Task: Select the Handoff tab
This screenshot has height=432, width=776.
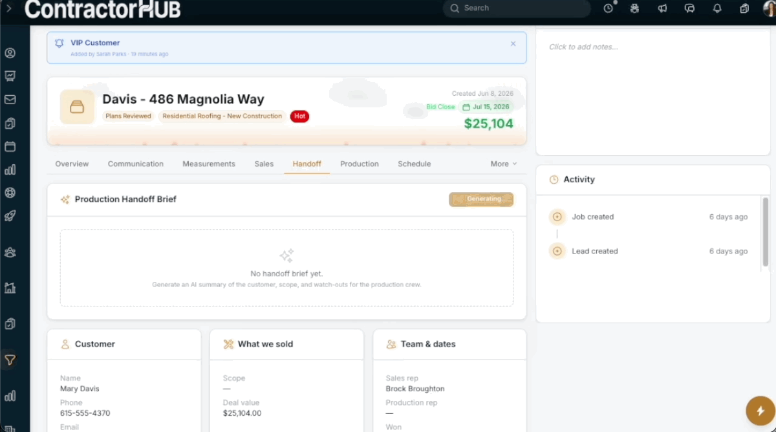Action: tap(307, 164)
